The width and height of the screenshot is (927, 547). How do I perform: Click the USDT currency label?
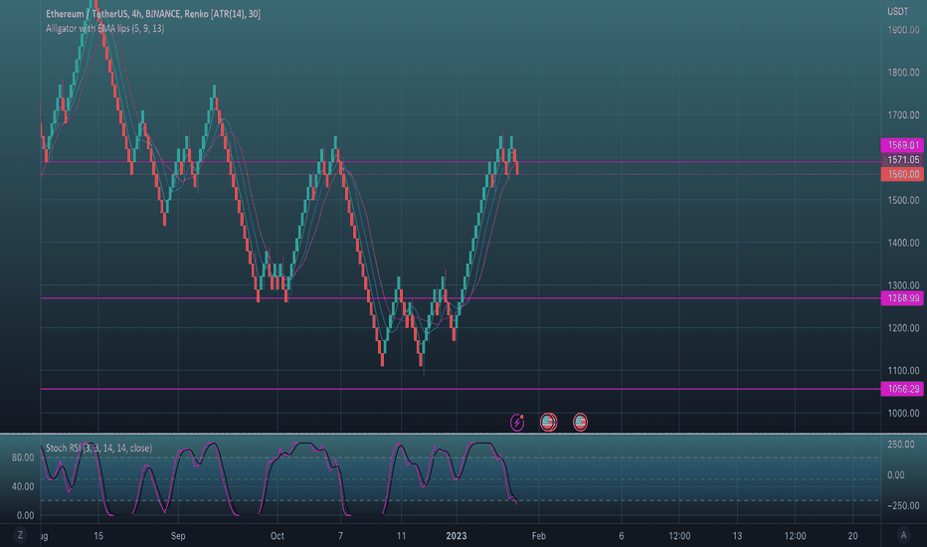(898, 11)
